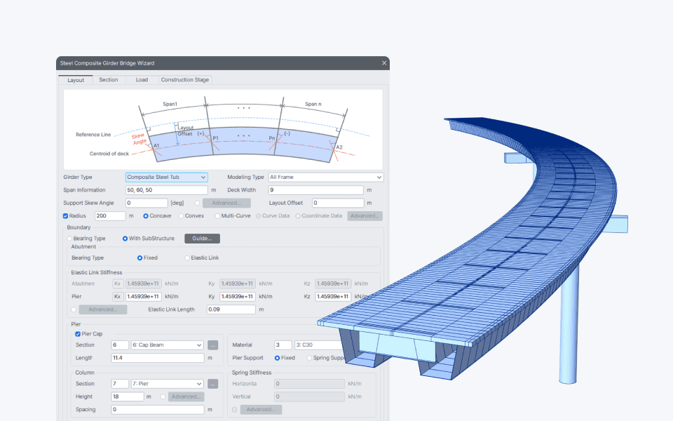The image size is (673, 421).
Task: Uncheck the Radius checkbox
Action: [x=66, y=216]
